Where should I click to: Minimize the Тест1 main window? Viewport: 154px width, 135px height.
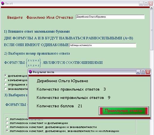point(141,4)
